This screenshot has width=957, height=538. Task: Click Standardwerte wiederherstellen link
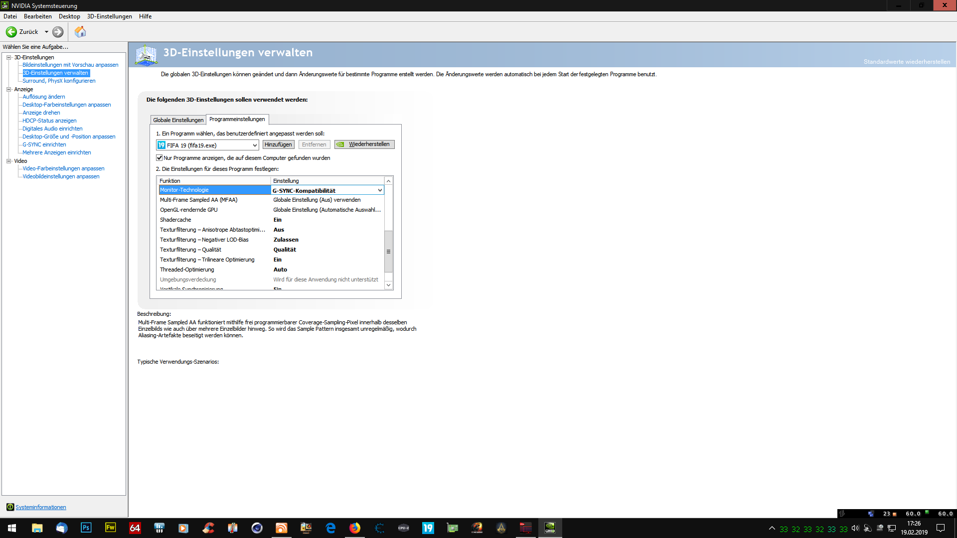907,62
